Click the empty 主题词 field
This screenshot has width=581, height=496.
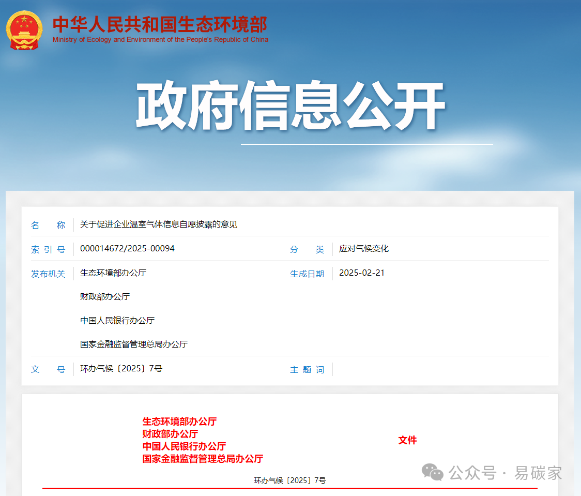coord(440,369)
